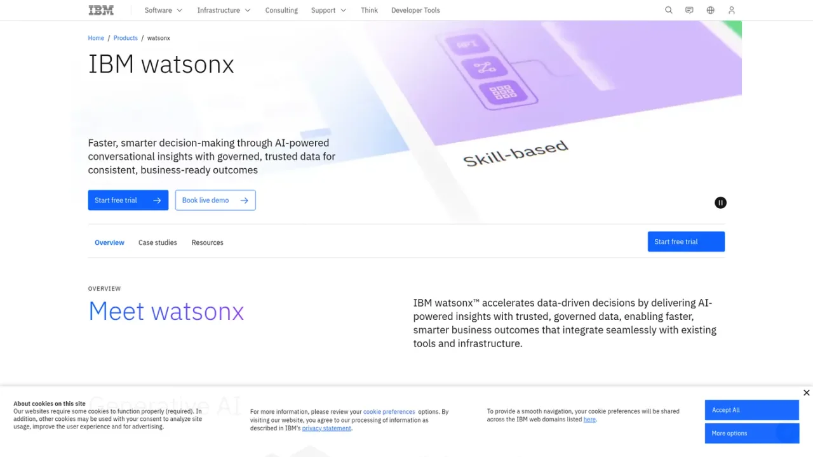Pause the hero animation
Screen dimensions: 813x457
point(720,202)
